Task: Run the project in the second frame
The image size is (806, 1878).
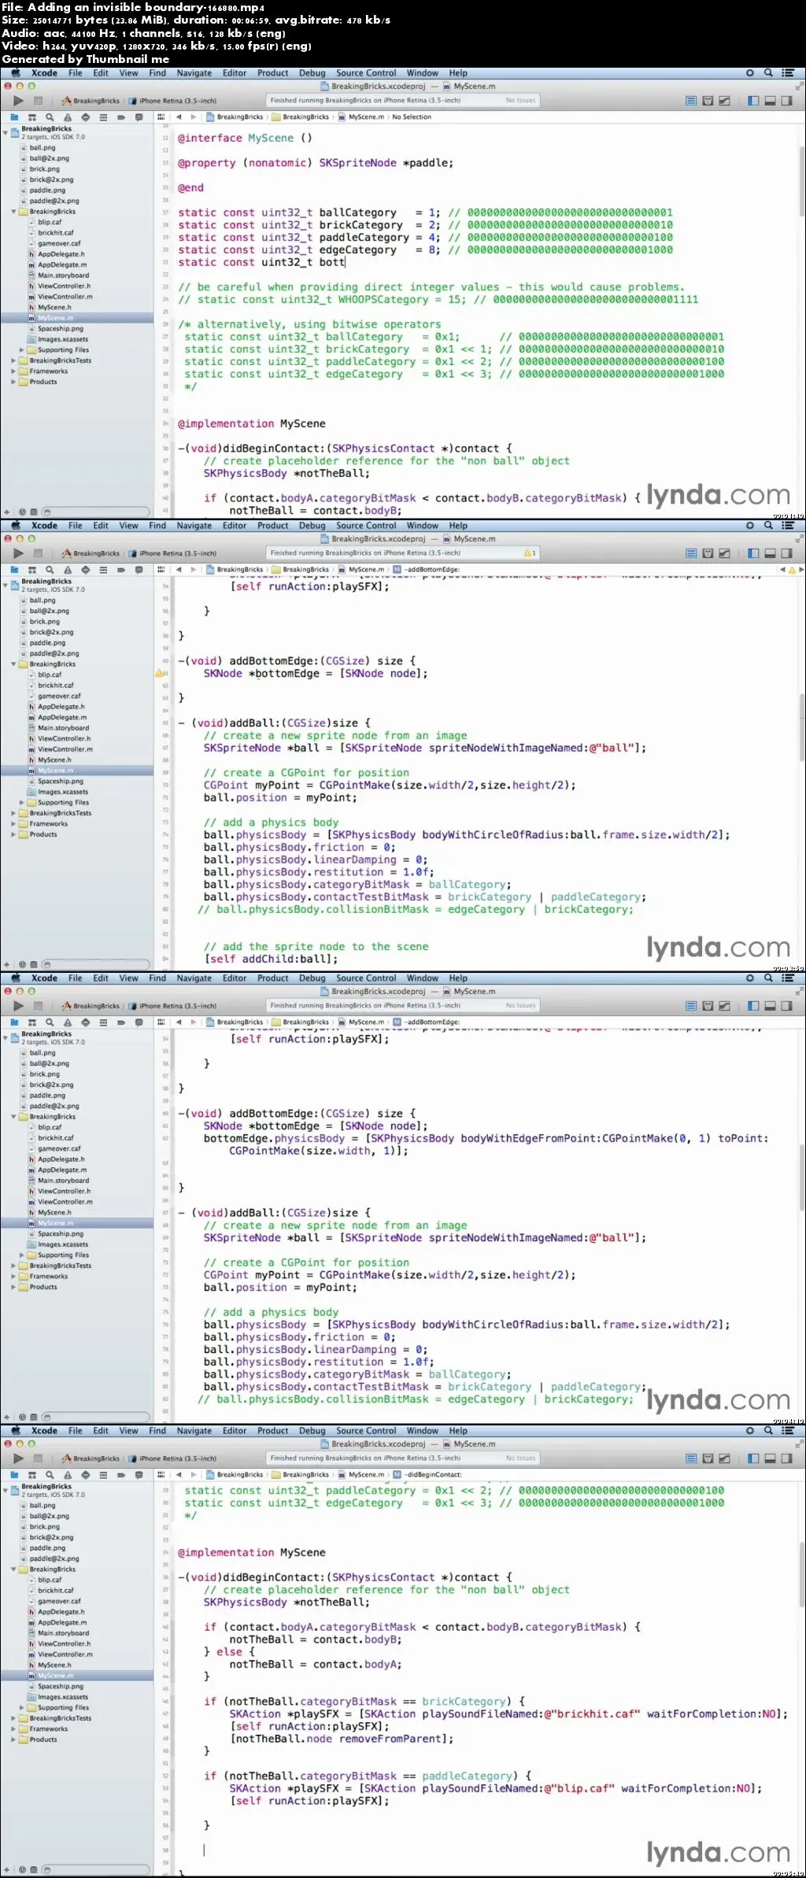Action: 18,553
